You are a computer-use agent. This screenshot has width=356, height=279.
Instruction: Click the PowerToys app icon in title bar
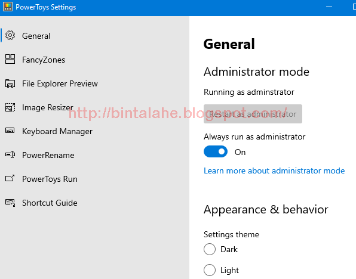[8, 7]
